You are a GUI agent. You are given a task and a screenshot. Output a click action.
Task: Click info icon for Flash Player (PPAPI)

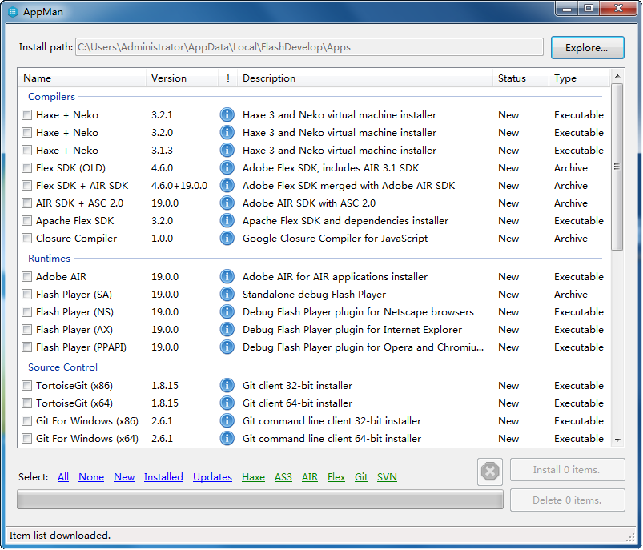pyautogui.click(x=227, y=347)
